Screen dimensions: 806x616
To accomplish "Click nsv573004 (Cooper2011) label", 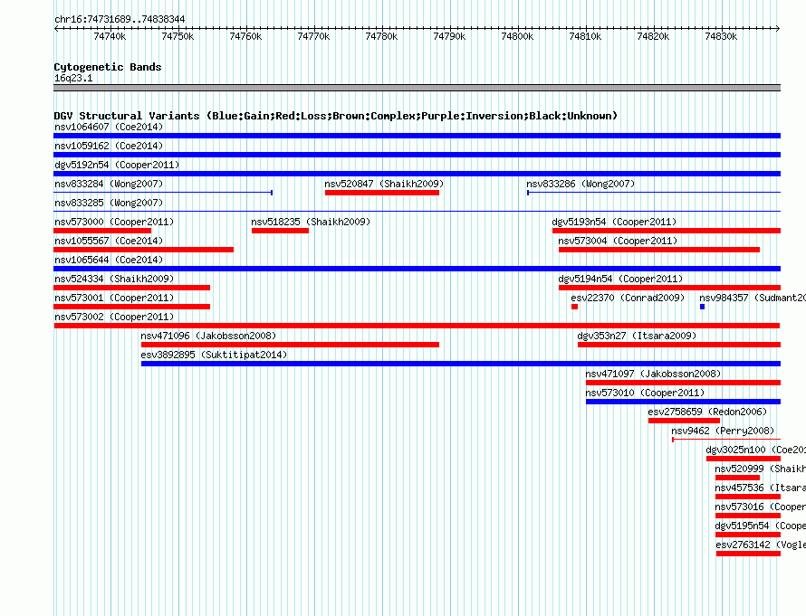I will [x=618, y=241].
